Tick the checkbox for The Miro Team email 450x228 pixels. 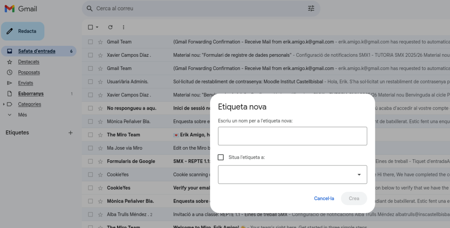coord(91,135)
